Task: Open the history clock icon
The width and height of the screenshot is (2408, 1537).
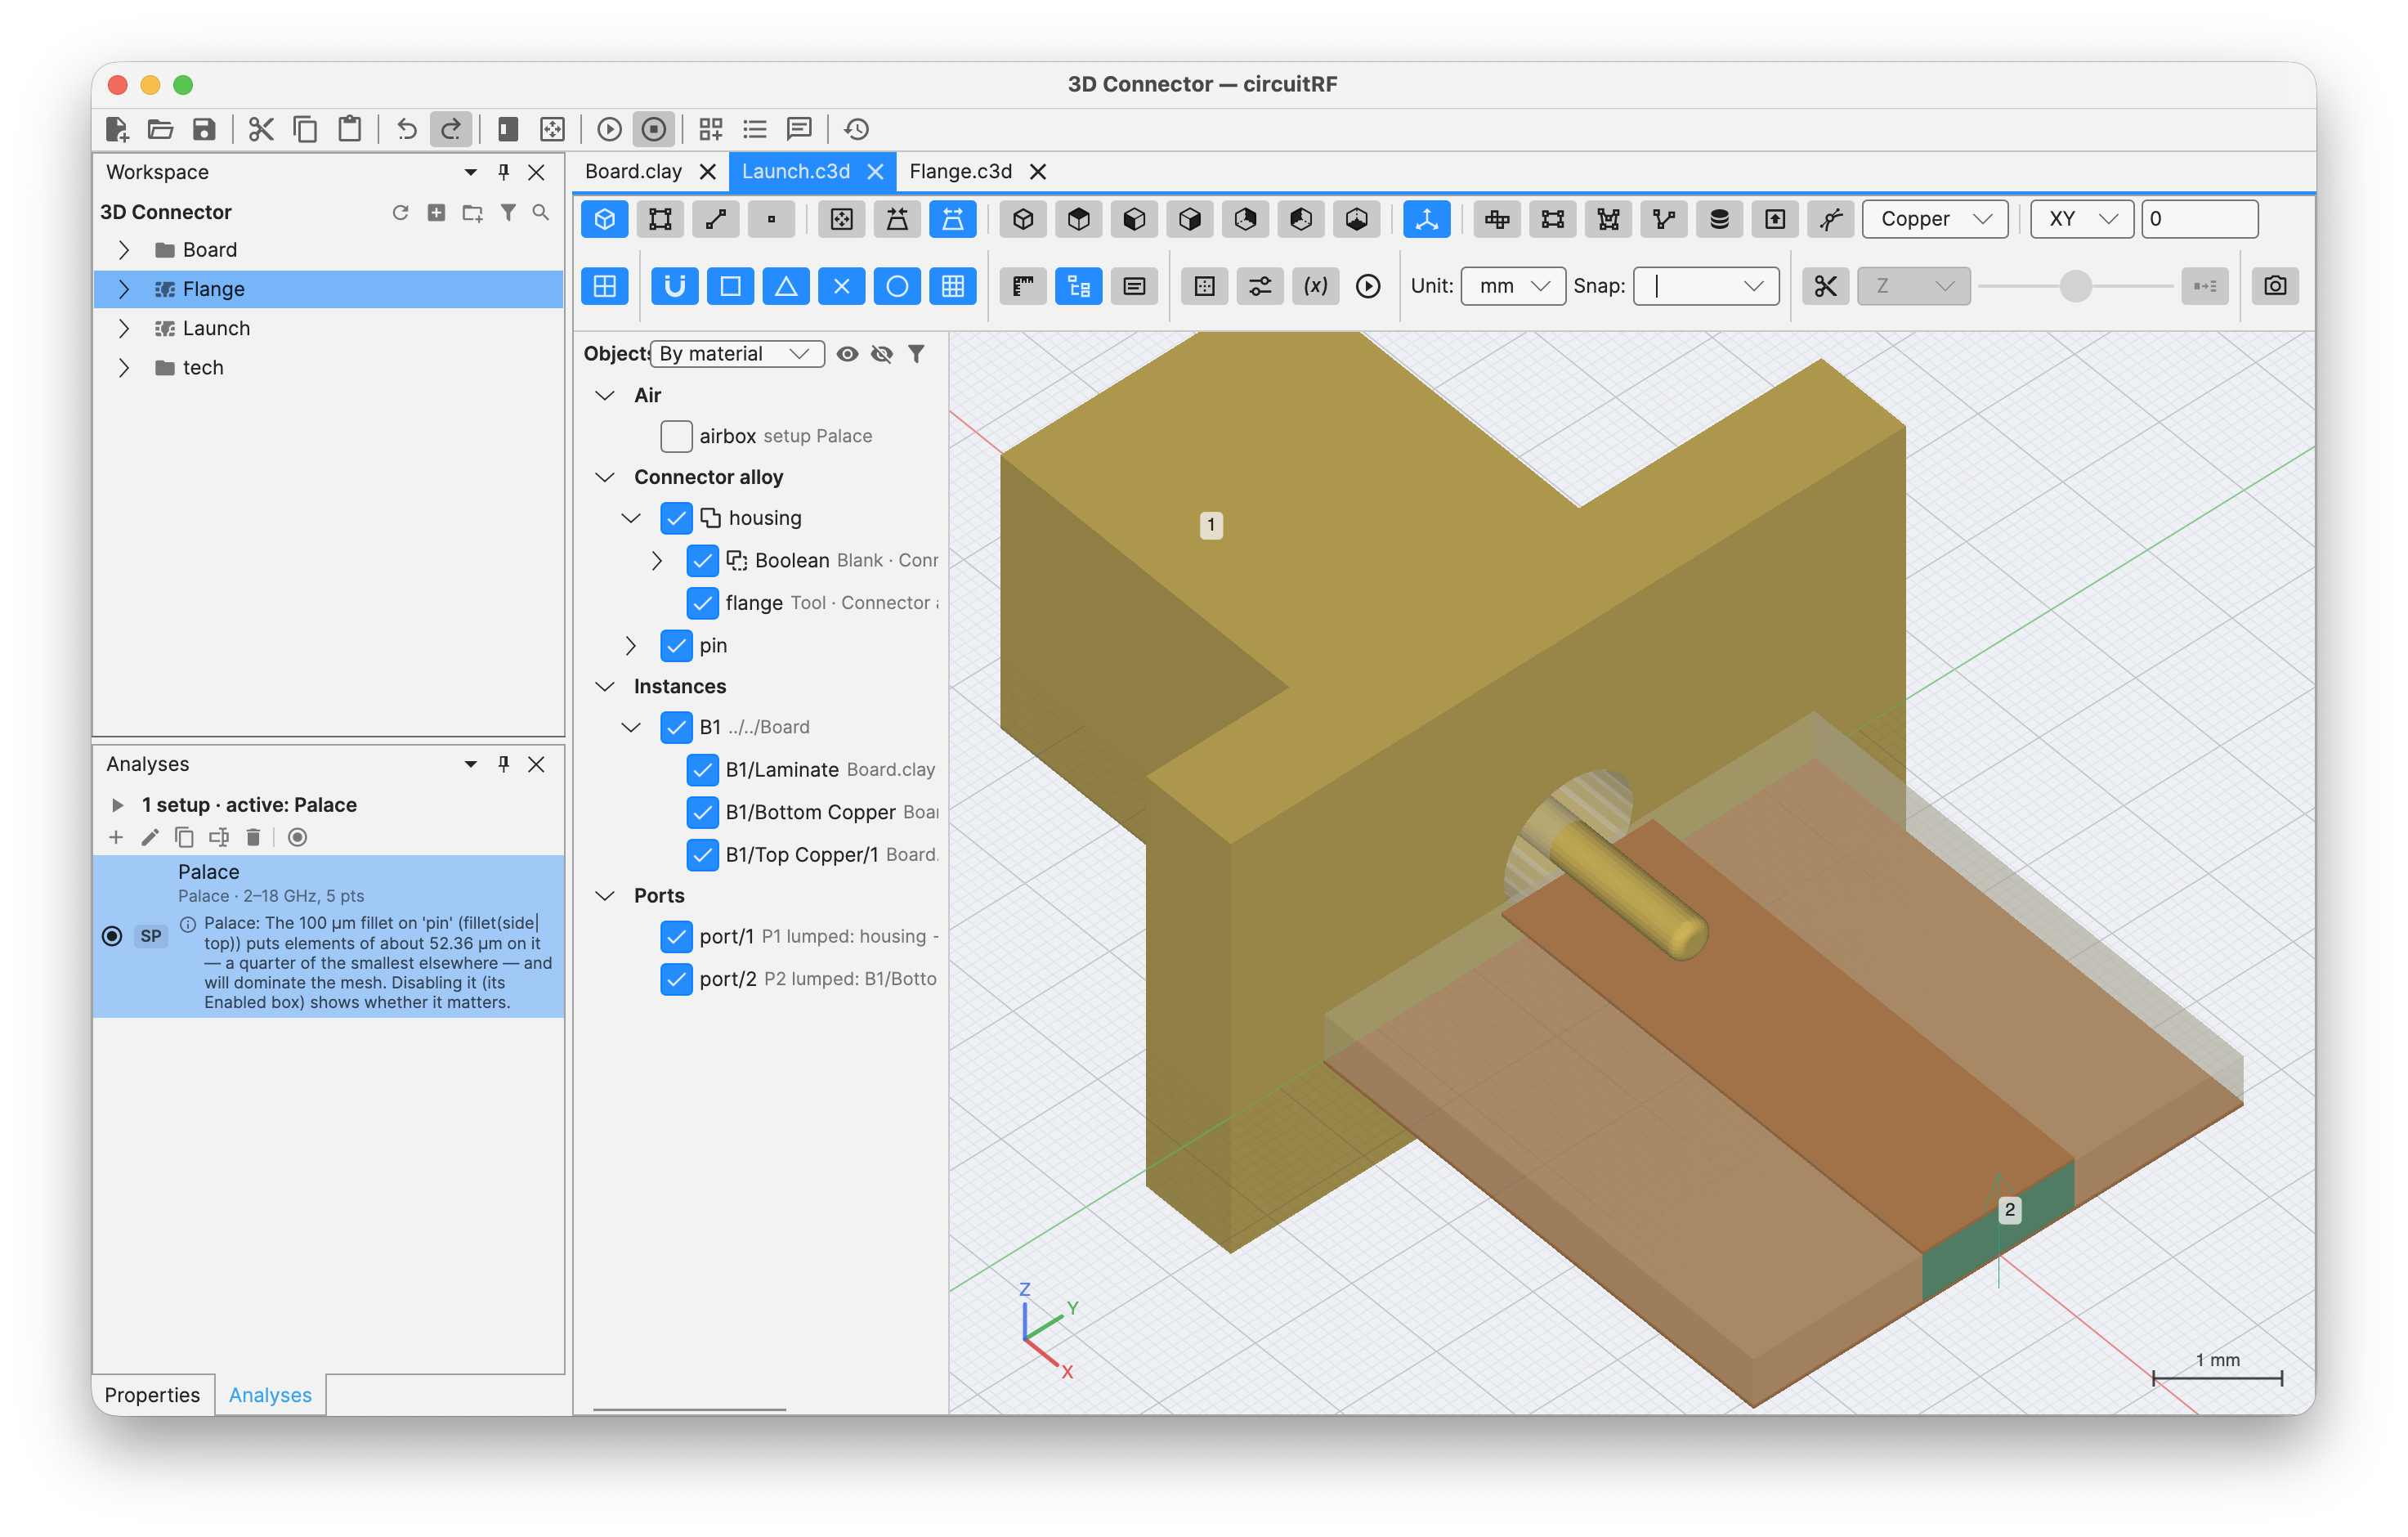Action: [x=856, y=129]
